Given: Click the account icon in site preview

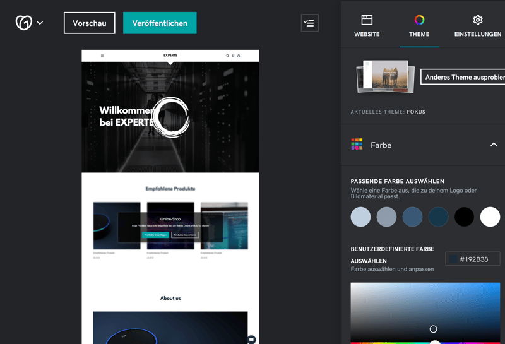Looking at the screenshot, I should 239,56.
